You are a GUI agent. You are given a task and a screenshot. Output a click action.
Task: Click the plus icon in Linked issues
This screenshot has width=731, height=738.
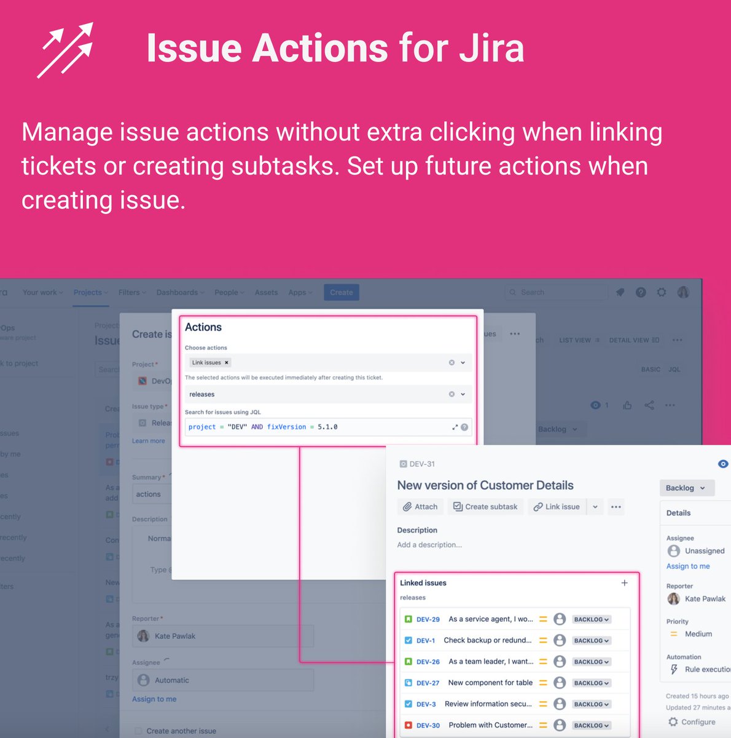point(624,583)
